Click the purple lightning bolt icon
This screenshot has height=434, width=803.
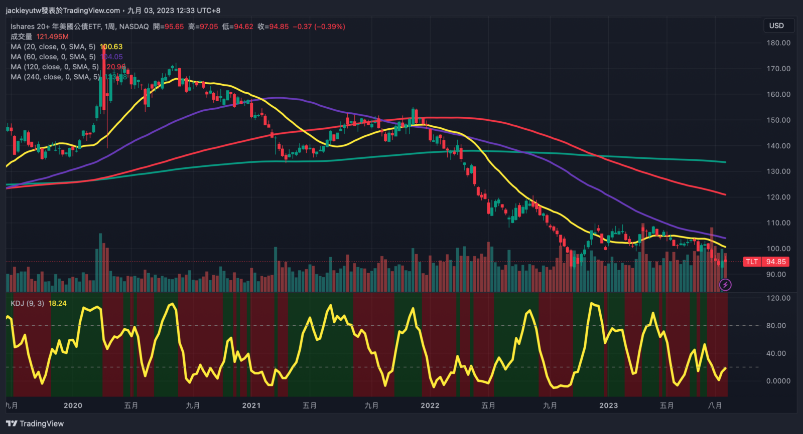(x=725, y=285)
